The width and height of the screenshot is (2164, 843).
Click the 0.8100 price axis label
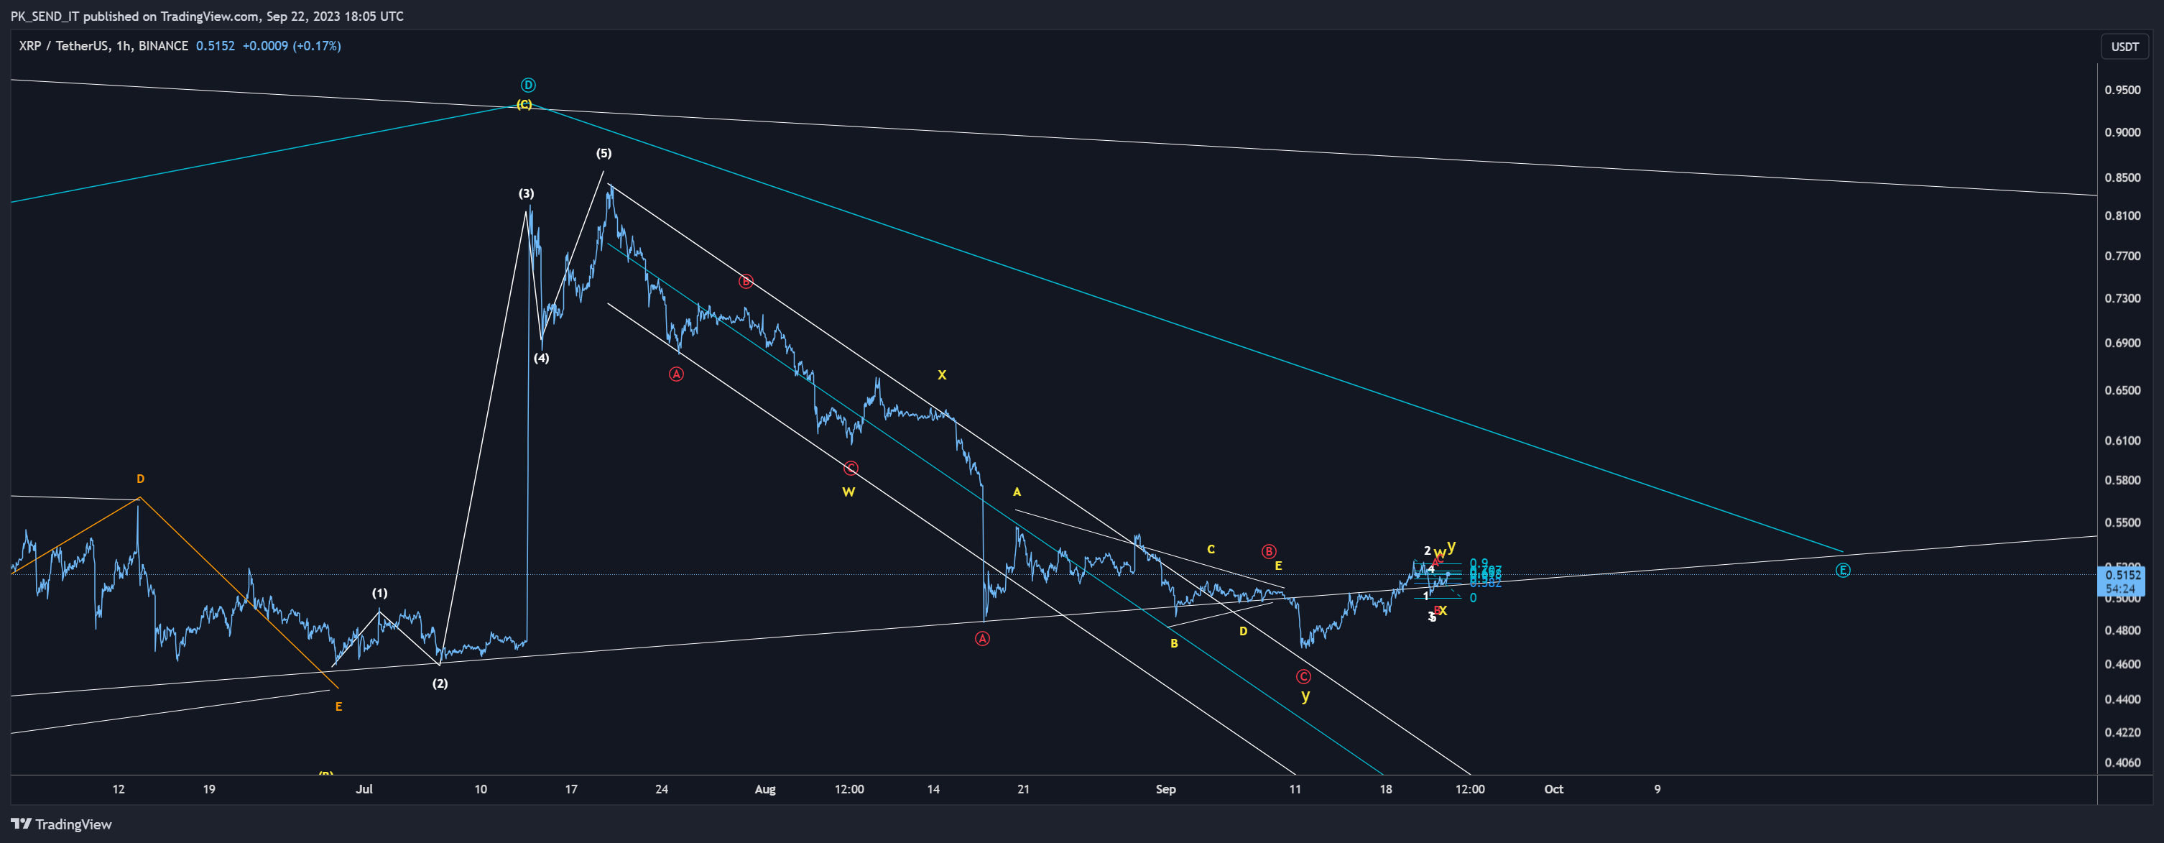[2122, 215]
